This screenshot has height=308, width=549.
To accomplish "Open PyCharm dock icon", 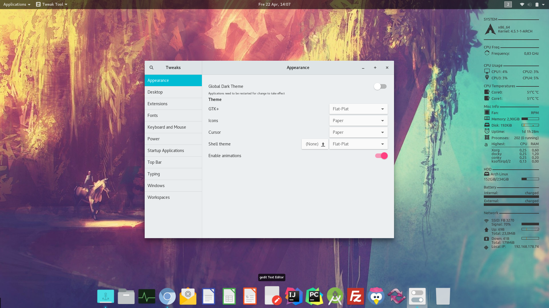I will tap(314, 296).
